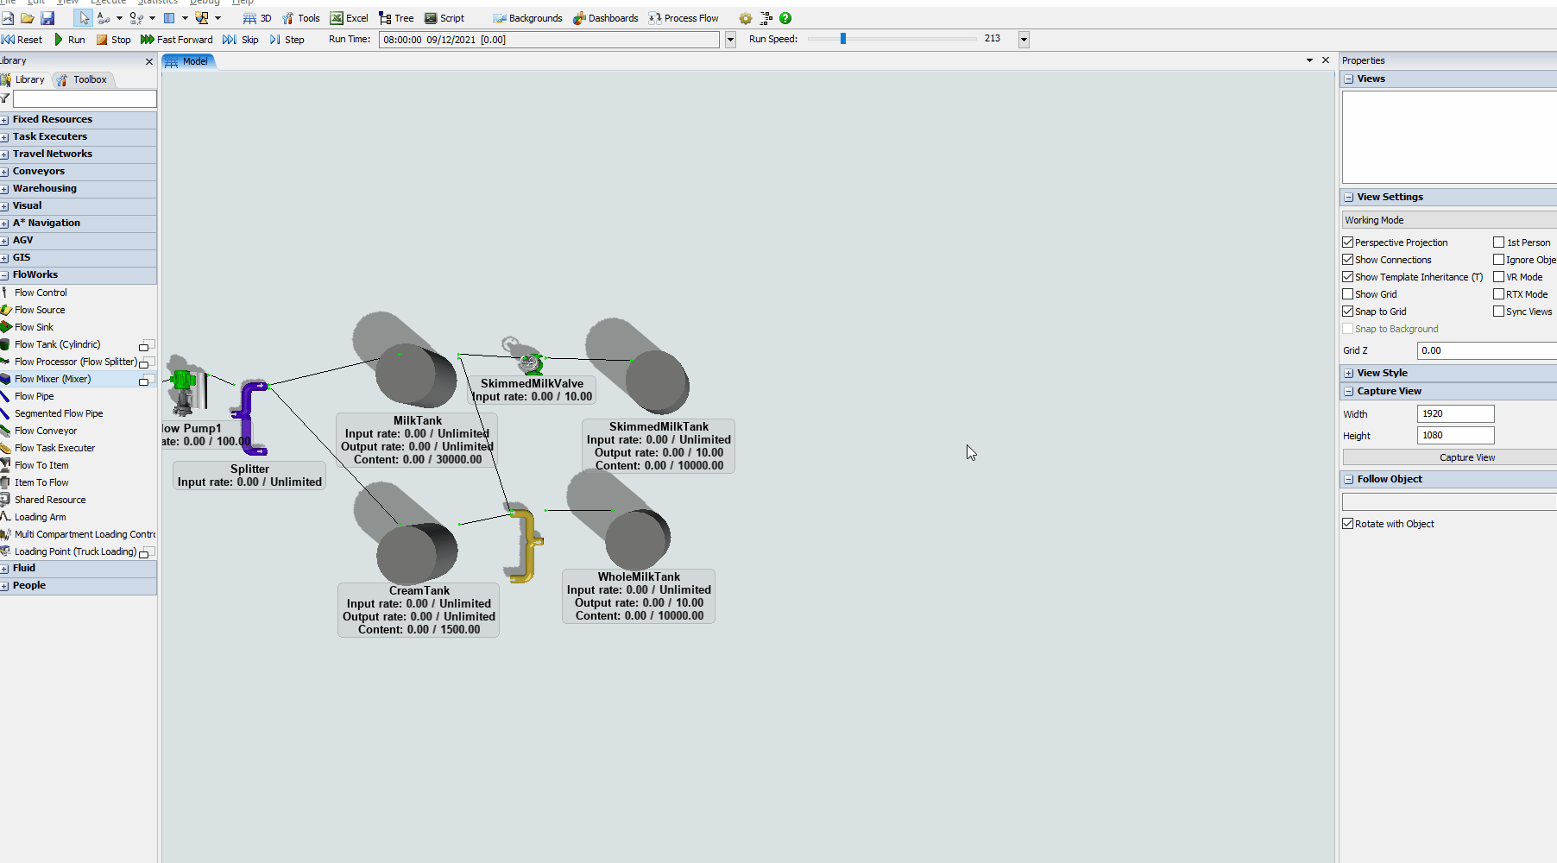Select Flow Sink library item
1557x863 pixels.
(x=34, y=327)
